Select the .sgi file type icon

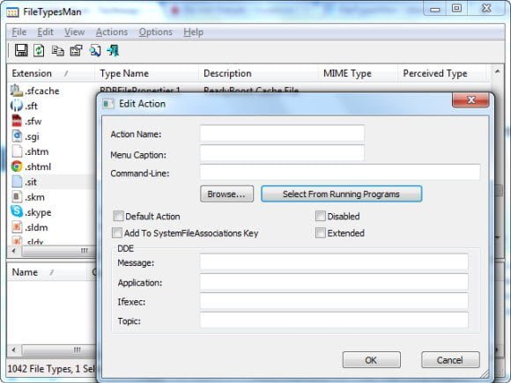(x=16, y=136)
